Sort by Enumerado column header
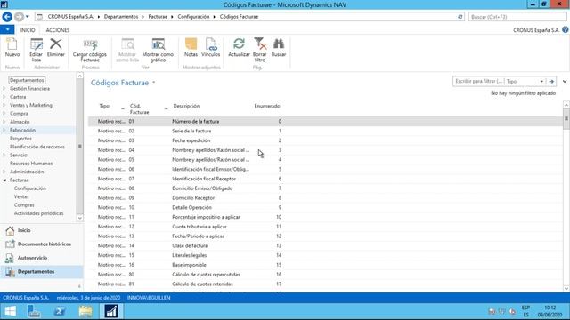Screen dimensions: 570x320 click(x=267, y=107)
